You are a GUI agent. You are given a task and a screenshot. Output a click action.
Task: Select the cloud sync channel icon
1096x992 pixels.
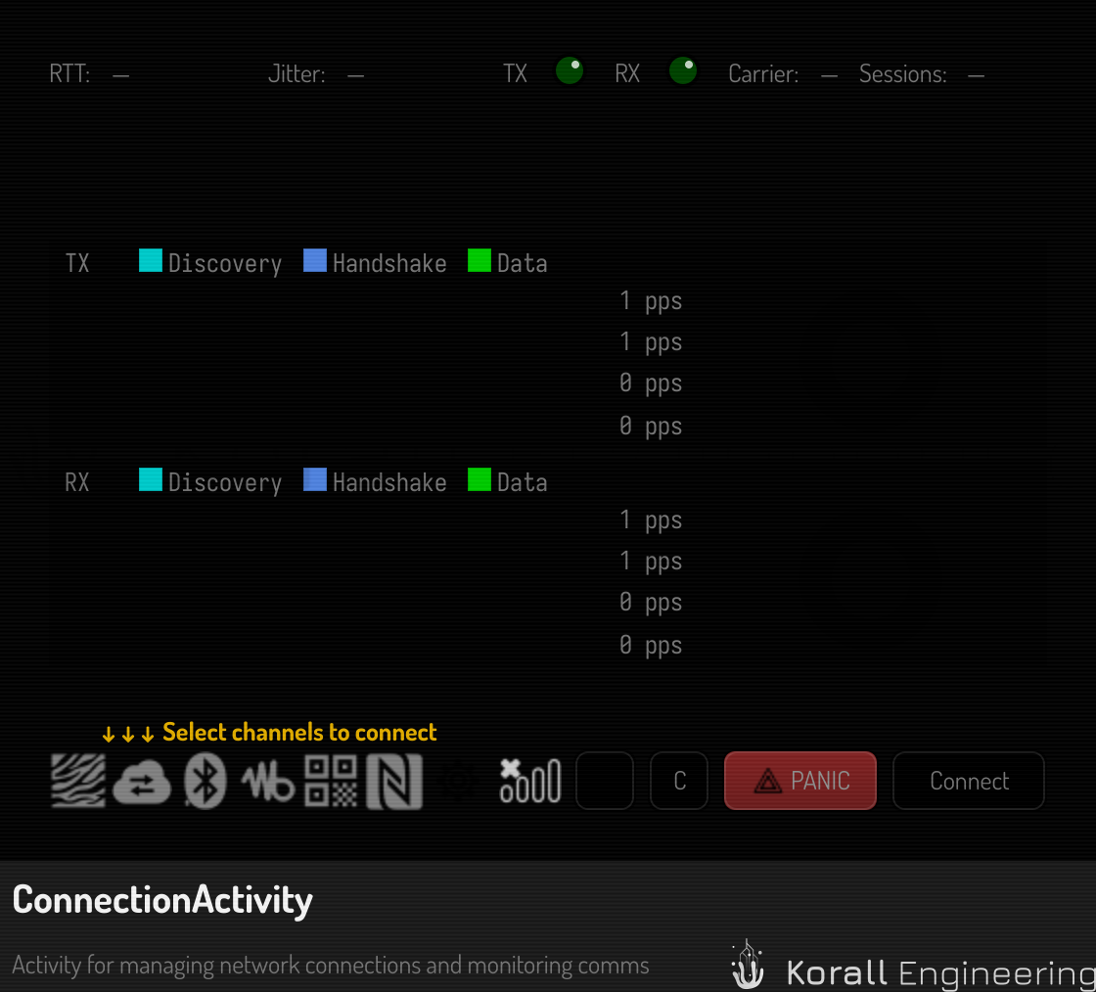[142, 783]
